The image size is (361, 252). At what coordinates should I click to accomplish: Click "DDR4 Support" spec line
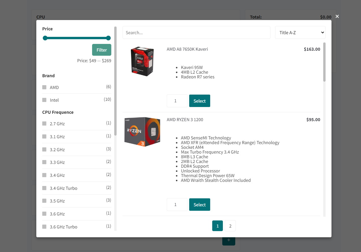[x=195, y=166]
